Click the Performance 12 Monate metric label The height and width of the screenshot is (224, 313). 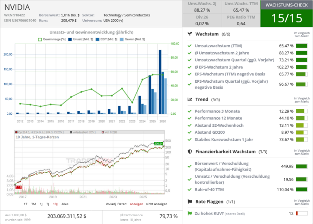click(218, 118)
